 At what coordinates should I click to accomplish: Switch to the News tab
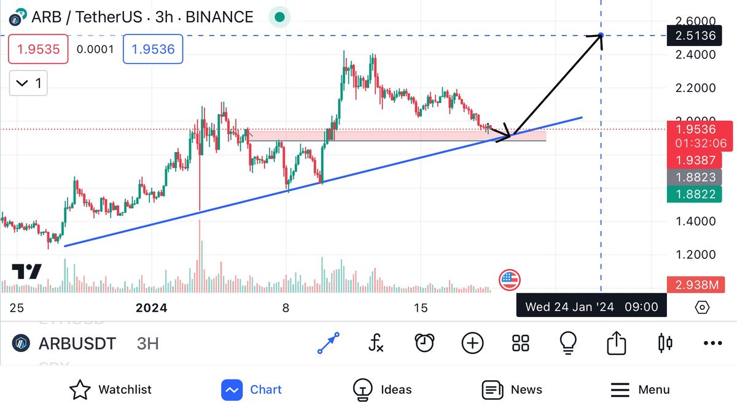click(x=512, y=389)
